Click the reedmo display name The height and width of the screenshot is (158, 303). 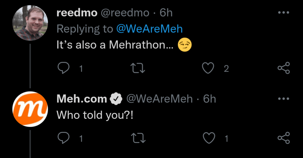(77, 13)
